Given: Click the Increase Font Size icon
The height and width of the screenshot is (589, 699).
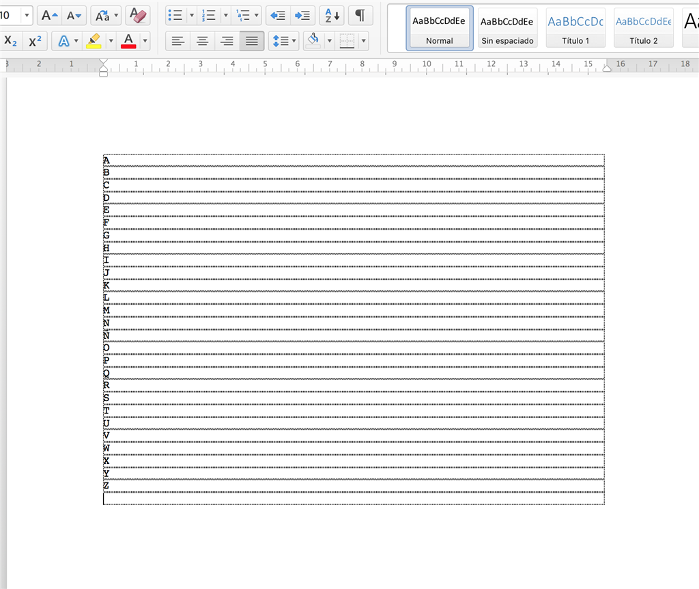Looking at the screenshot, I should (48, 15).
